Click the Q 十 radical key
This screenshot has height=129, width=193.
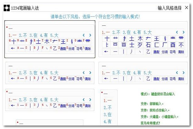point(13,42)
